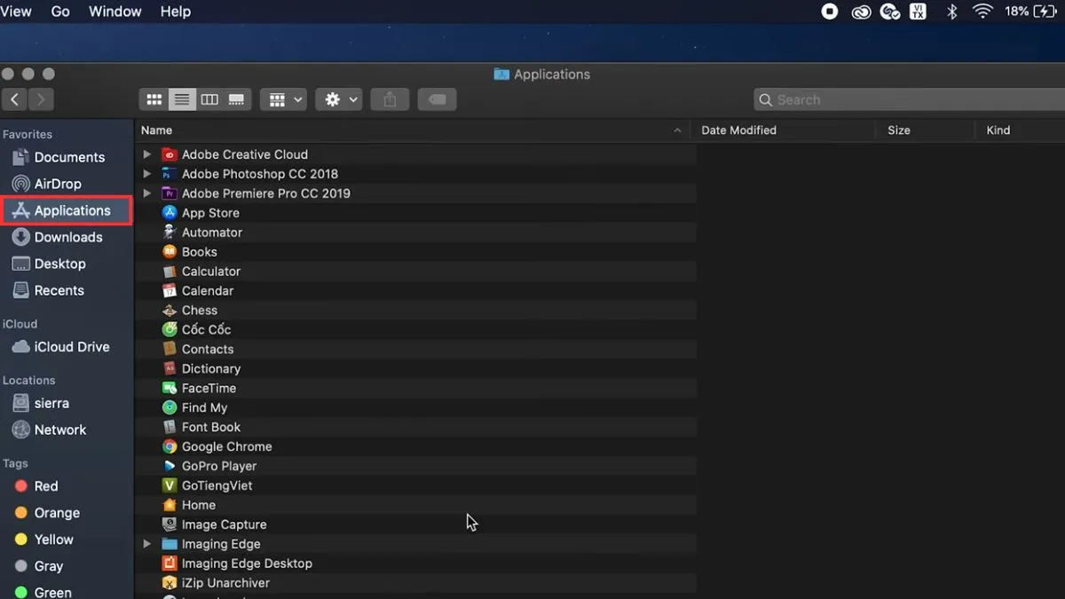Screen dimensions: 1065x599
Task: Click the Chess app icon
Action: pos(170,311)
